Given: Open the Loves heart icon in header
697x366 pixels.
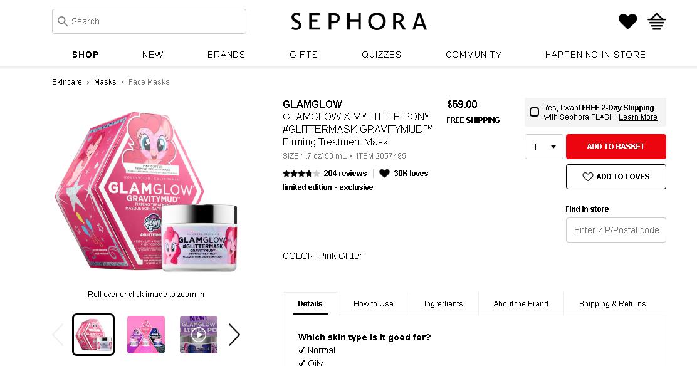Looking at the screenshot, I should click(627, 21).
